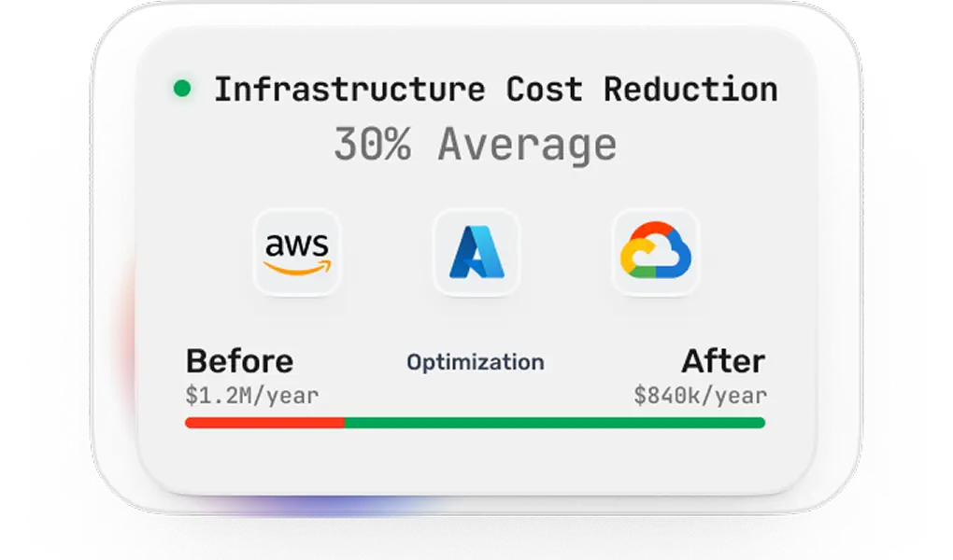Click the green segment of the cost bar
Screen dimensions: 953x560
555,423
